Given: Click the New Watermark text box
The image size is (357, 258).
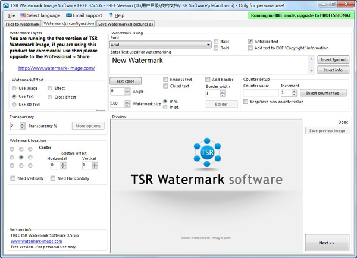Looking at the screenshot, I should 209,65.
